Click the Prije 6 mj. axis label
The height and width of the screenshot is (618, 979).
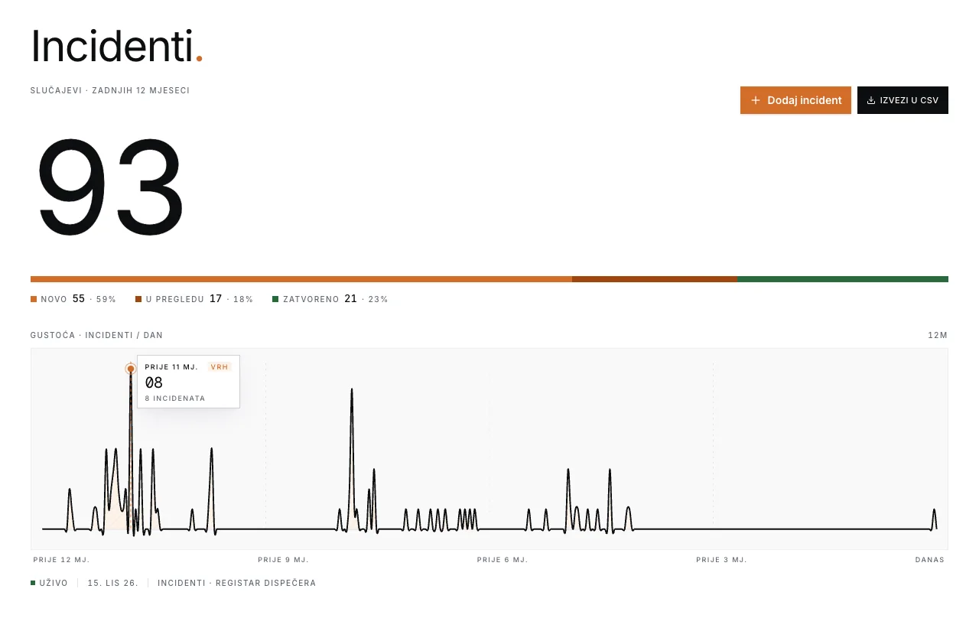pos(503,560)
